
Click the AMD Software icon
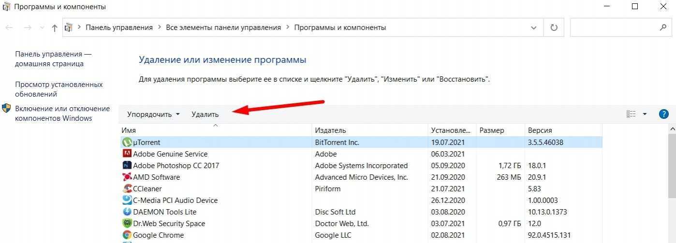(127, 177)
